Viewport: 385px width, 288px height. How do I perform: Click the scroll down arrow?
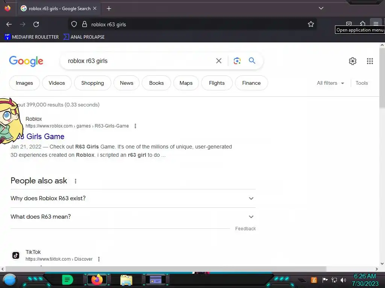(382, 264)
